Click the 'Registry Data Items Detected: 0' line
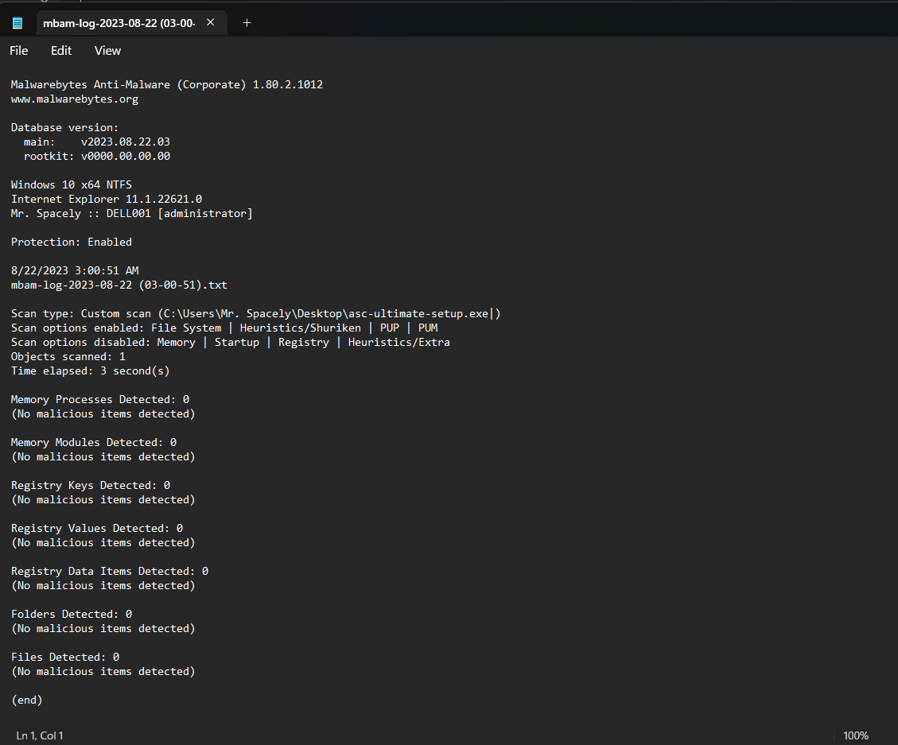Viewport: 898px width, 745px height. click(110, 571)
